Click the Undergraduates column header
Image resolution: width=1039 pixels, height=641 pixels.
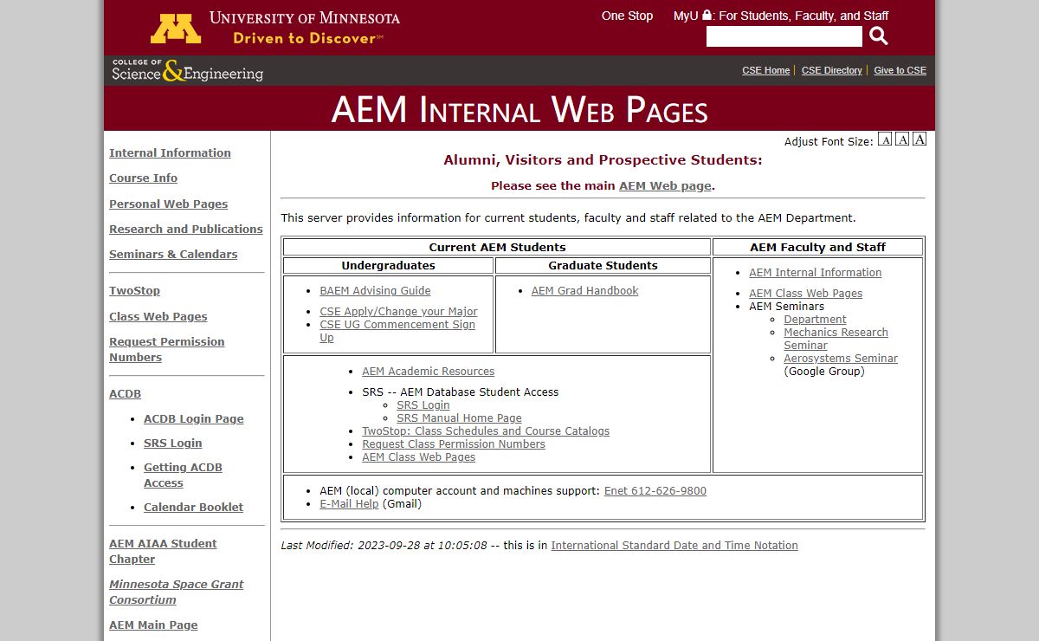coord(388,266)
